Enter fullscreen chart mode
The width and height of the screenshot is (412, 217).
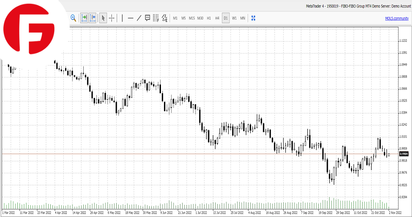tap(254, 18)
